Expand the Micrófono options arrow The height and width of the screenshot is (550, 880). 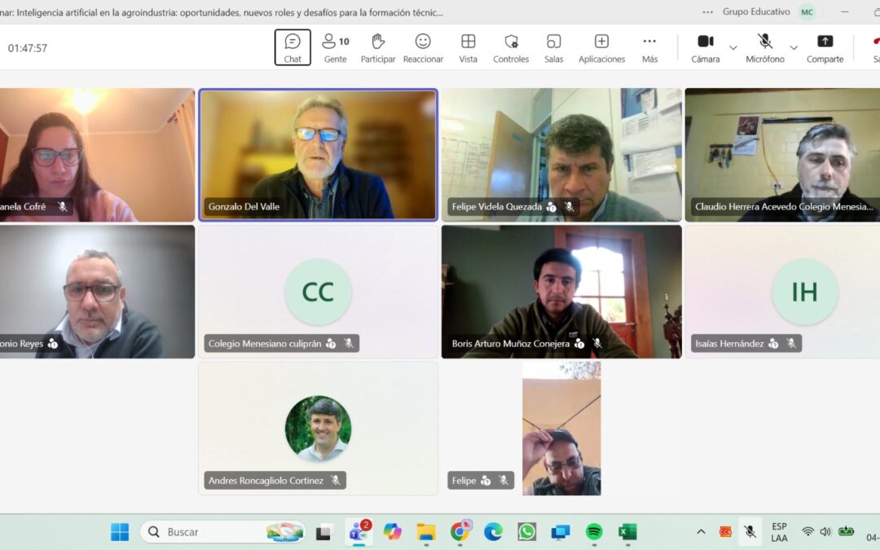(794, 48)
